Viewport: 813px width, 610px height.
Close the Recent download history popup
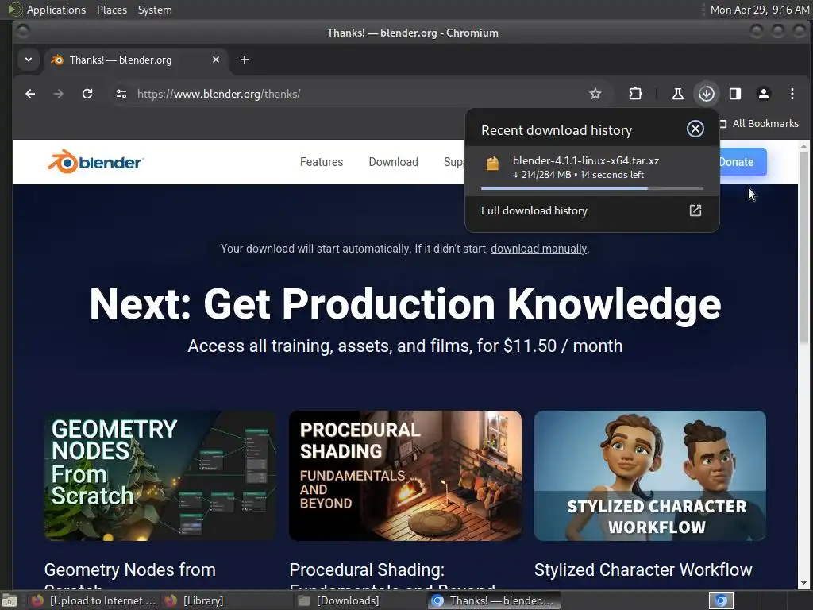click(695, 129)
